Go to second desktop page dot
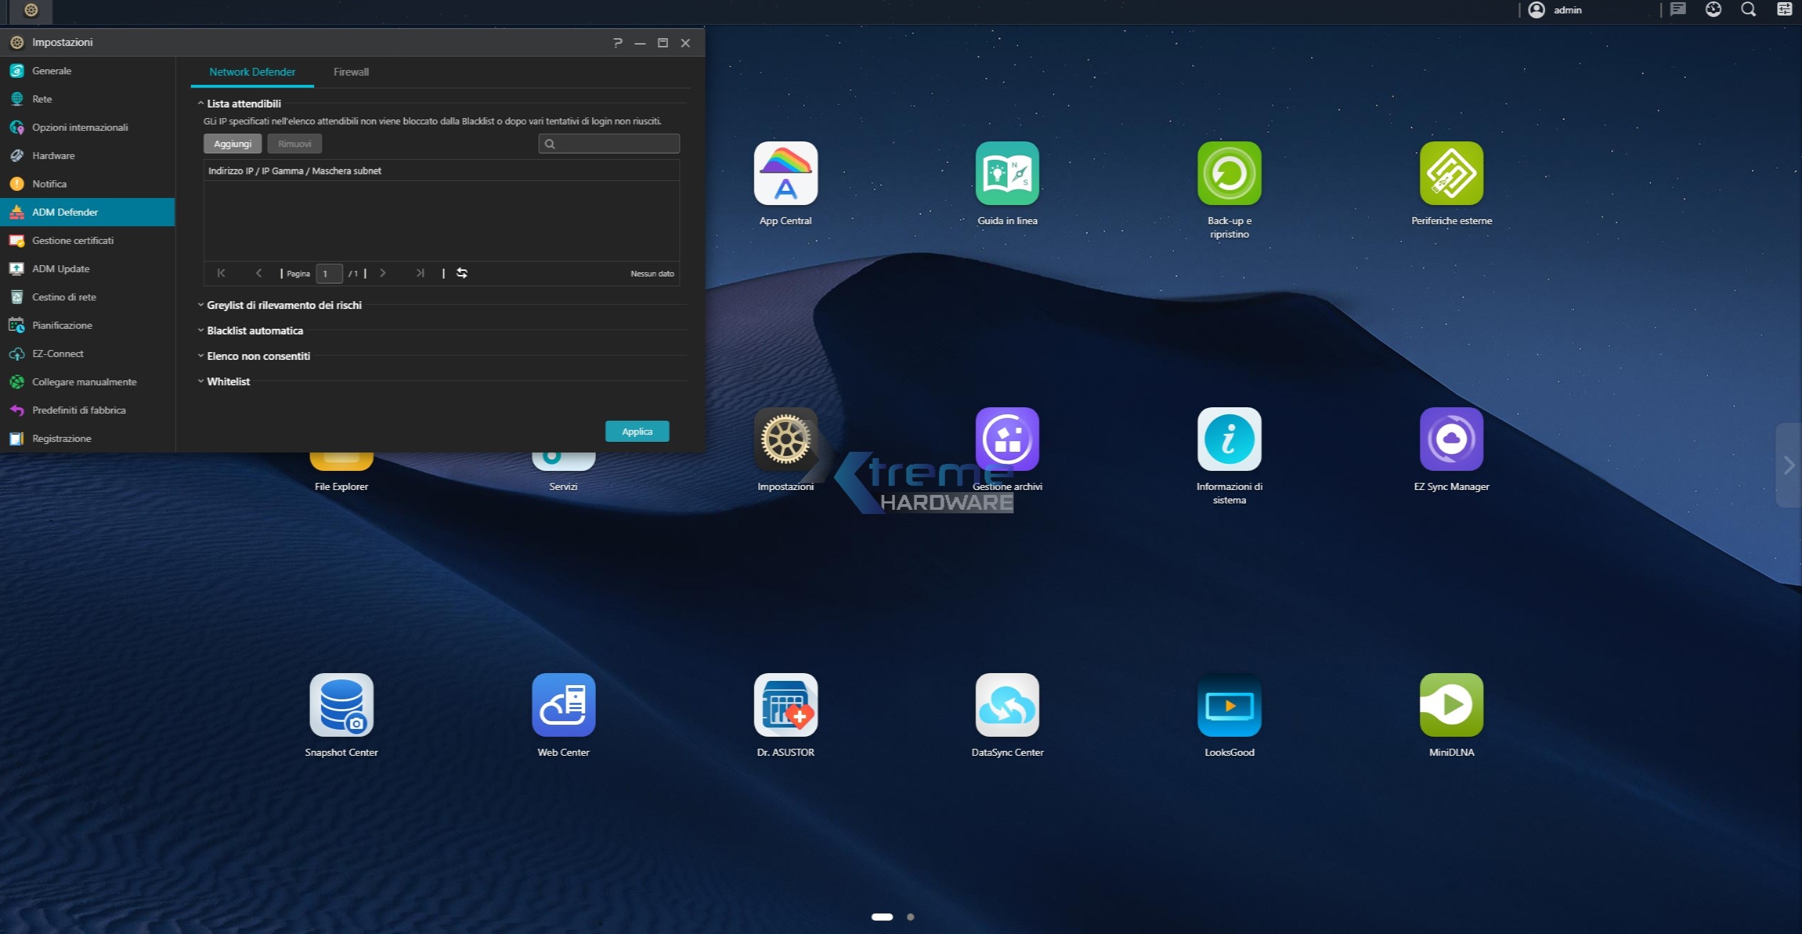The height and width of the screenshot is (934, 1802). click(x=911, y=917)
